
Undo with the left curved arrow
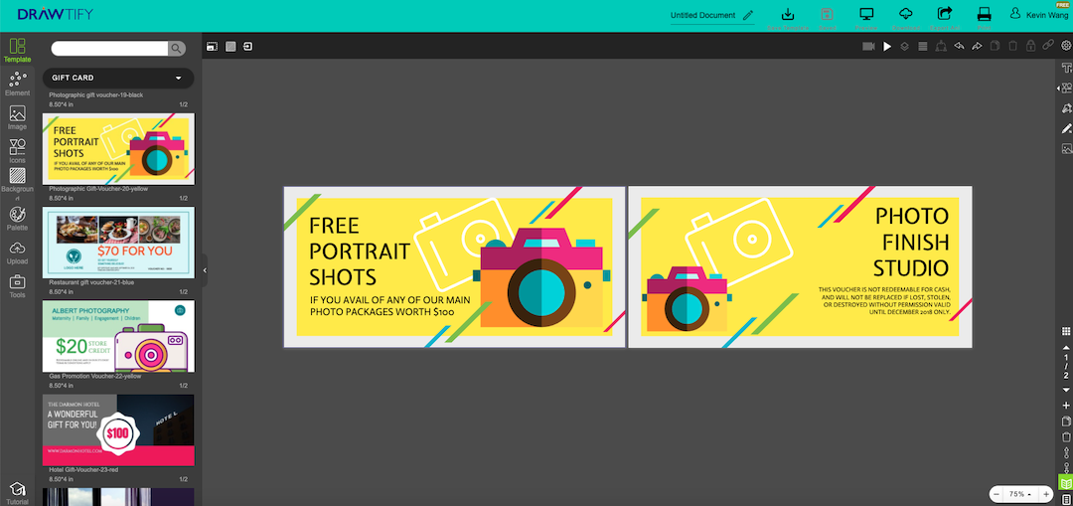pos(959,47)
